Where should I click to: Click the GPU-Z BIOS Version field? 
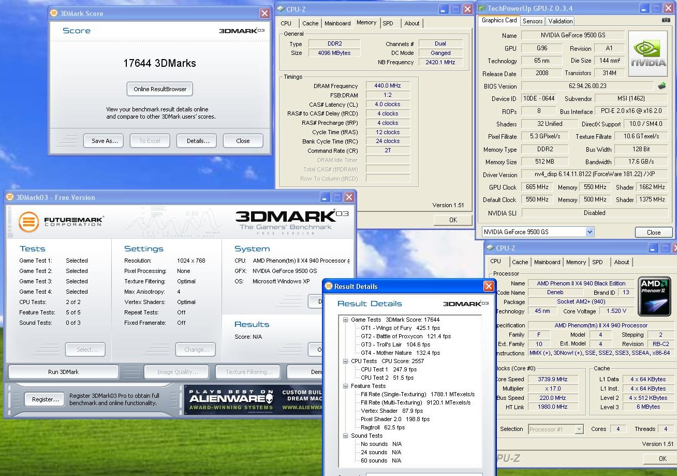[588, 86]
